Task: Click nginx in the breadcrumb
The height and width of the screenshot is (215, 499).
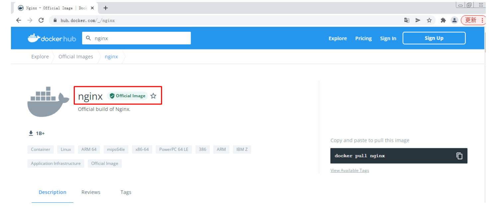Action: click(111, 57)
